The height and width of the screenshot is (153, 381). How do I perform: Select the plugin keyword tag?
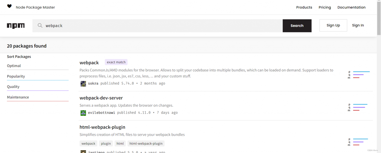click(106, 143)
